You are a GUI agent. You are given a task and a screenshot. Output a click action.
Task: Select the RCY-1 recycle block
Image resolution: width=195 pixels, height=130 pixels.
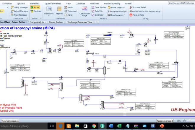tap(61, 77)
